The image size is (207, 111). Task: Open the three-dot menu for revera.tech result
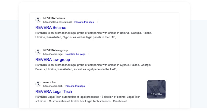[88, 86]
